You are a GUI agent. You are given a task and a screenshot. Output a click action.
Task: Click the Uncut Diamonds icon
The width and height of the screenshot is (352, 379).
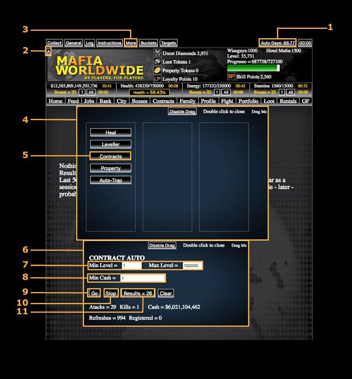(157, 53)
